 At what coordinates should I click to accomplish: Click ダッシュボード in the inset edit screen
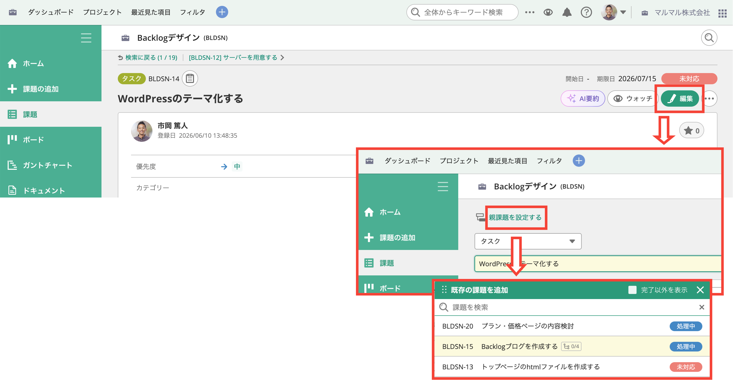coord(407,161)
